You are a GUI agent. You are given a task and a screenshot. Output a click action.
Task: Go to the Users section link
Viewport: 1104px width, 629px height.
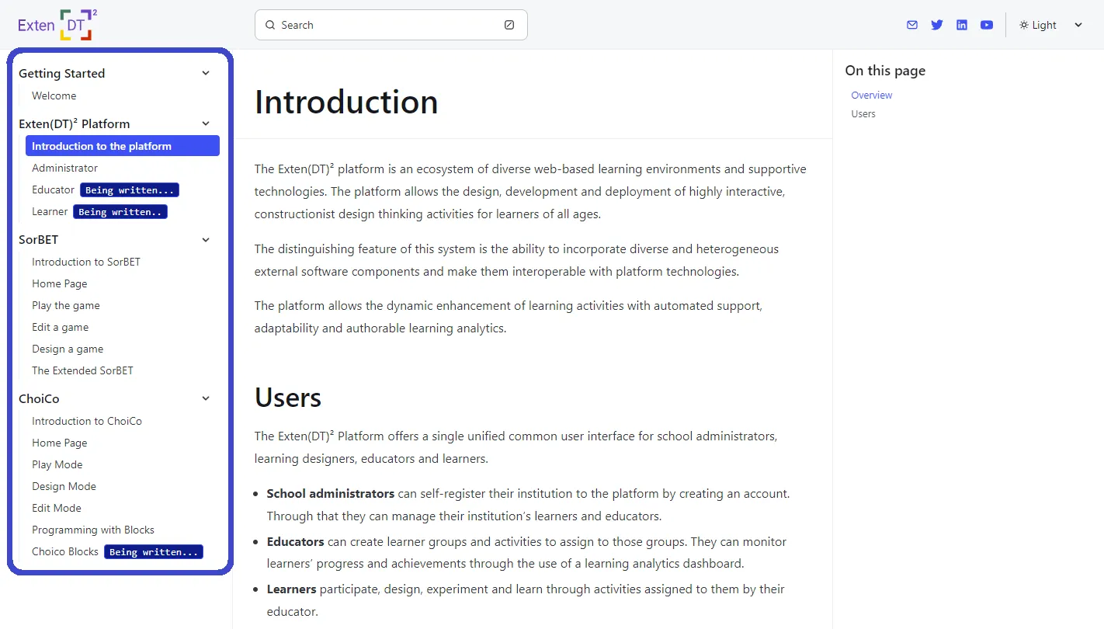coord(863,113)
